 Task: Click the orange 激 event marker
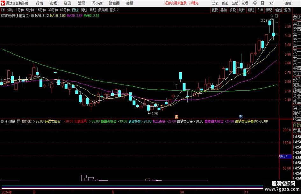click(x=176, y=116)
